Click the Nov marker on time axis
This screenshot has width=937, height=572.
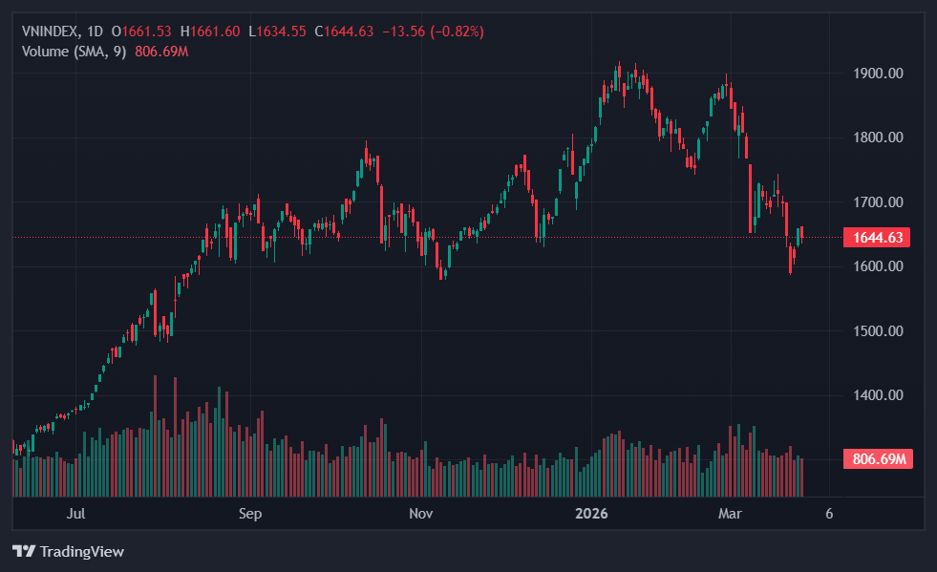click(421, 514)
